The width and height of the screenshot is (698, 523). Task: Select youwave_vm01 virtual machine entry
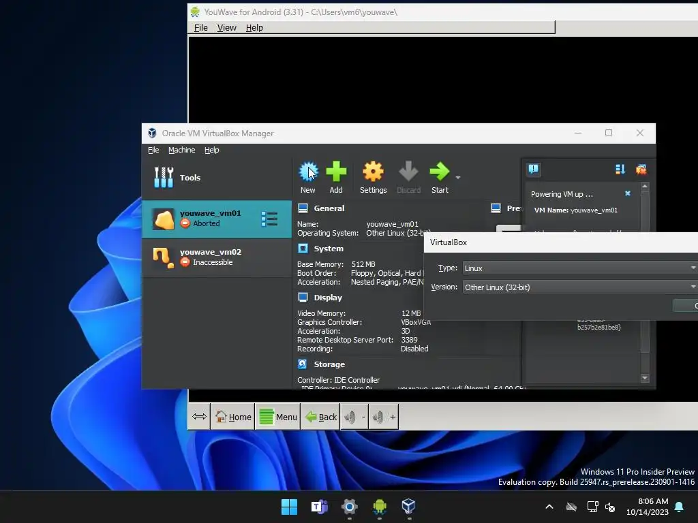click(x=216, y=219)
